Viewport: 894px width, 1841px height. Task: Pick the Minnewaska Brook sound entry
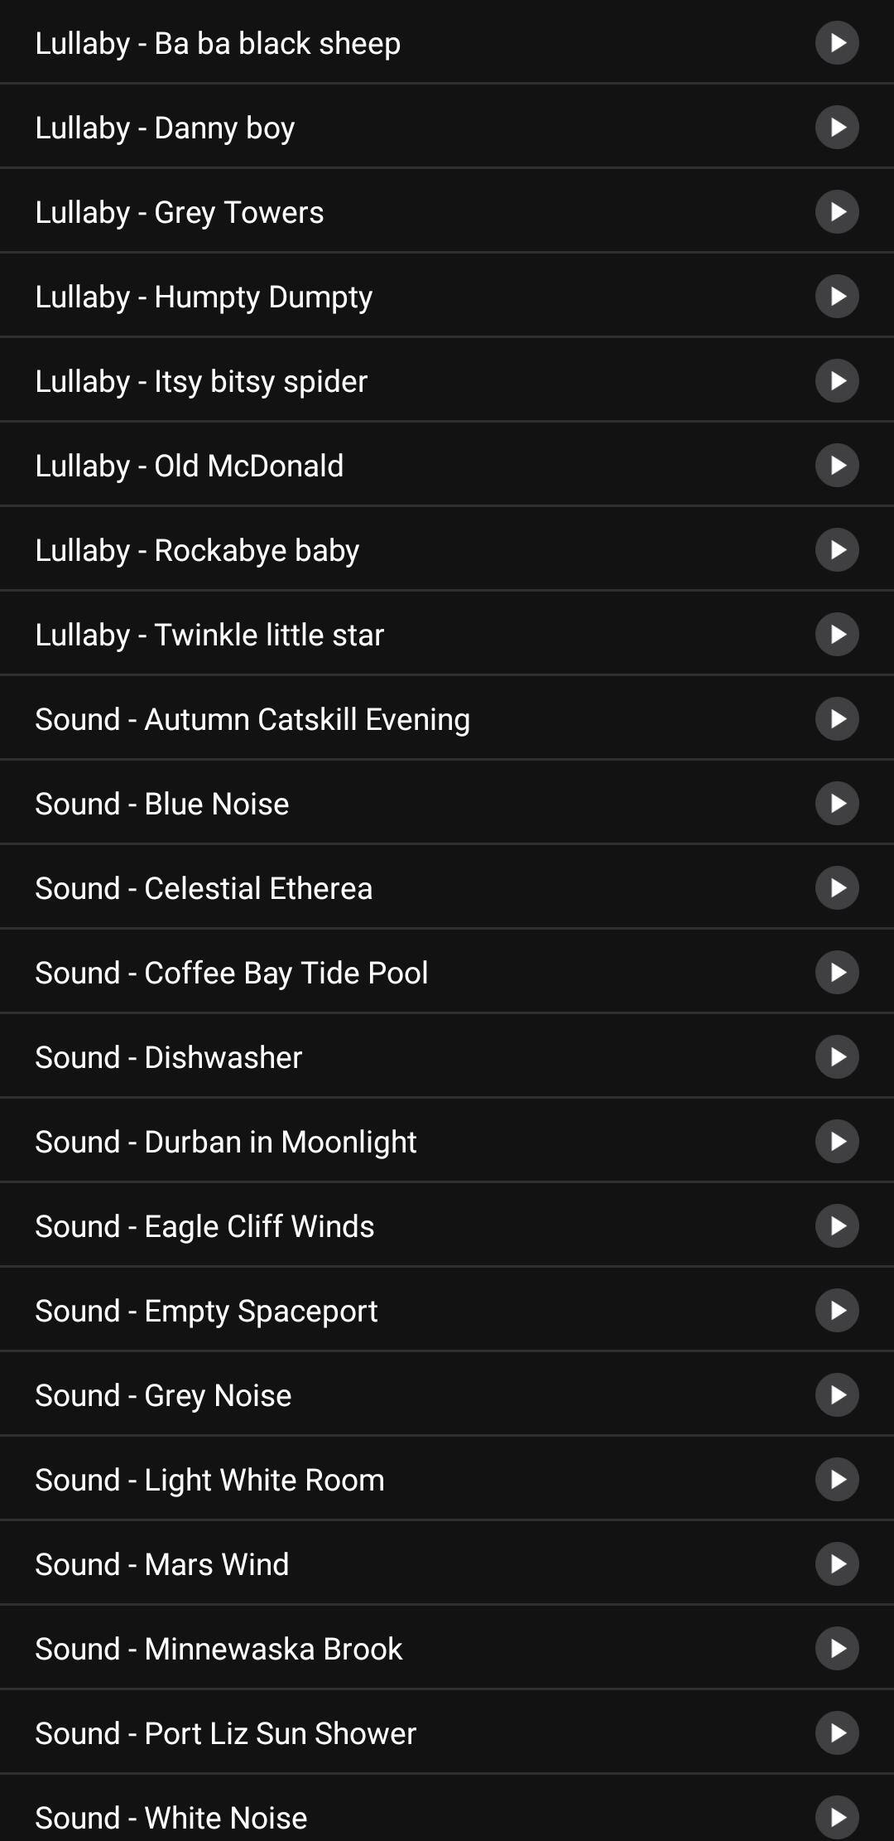click(x=219, y=1649)
